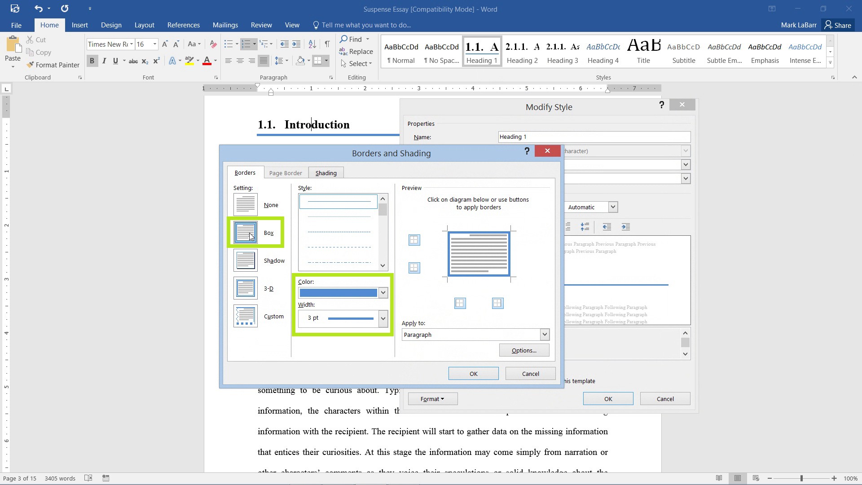Click the Cancel button in Borders dialog

pos(531,373)
